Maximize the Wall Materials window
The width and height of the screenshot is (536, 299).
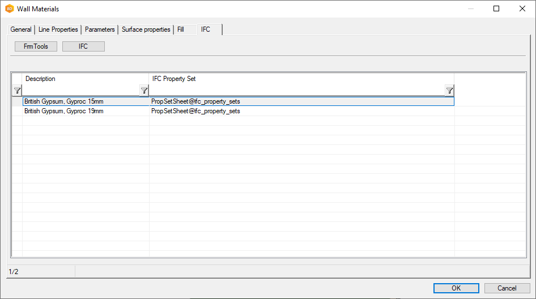(x=496, y=9)
